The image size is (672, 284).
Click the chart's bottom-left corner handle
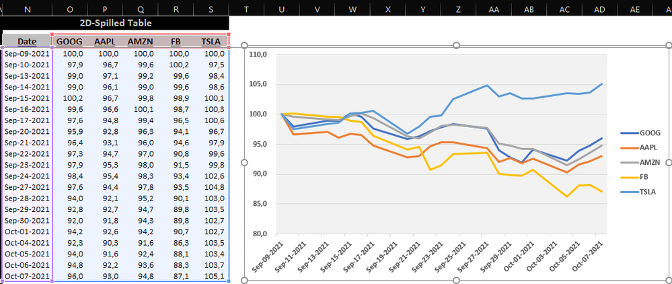245,280
